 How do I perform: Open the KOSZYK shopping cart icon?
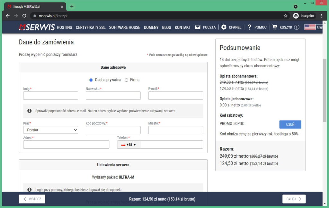coord(275,27)
